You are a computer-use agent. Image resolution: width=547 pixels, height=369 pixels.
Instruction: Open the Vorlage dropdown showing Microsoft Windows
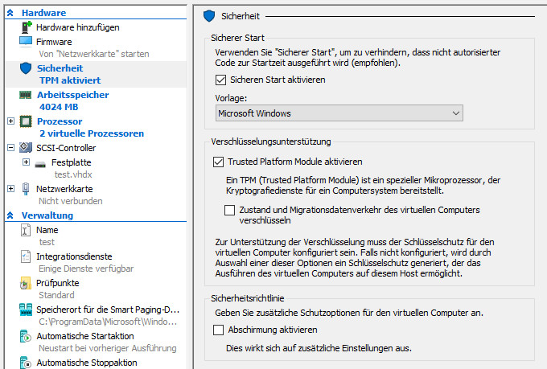click(339, 114)
